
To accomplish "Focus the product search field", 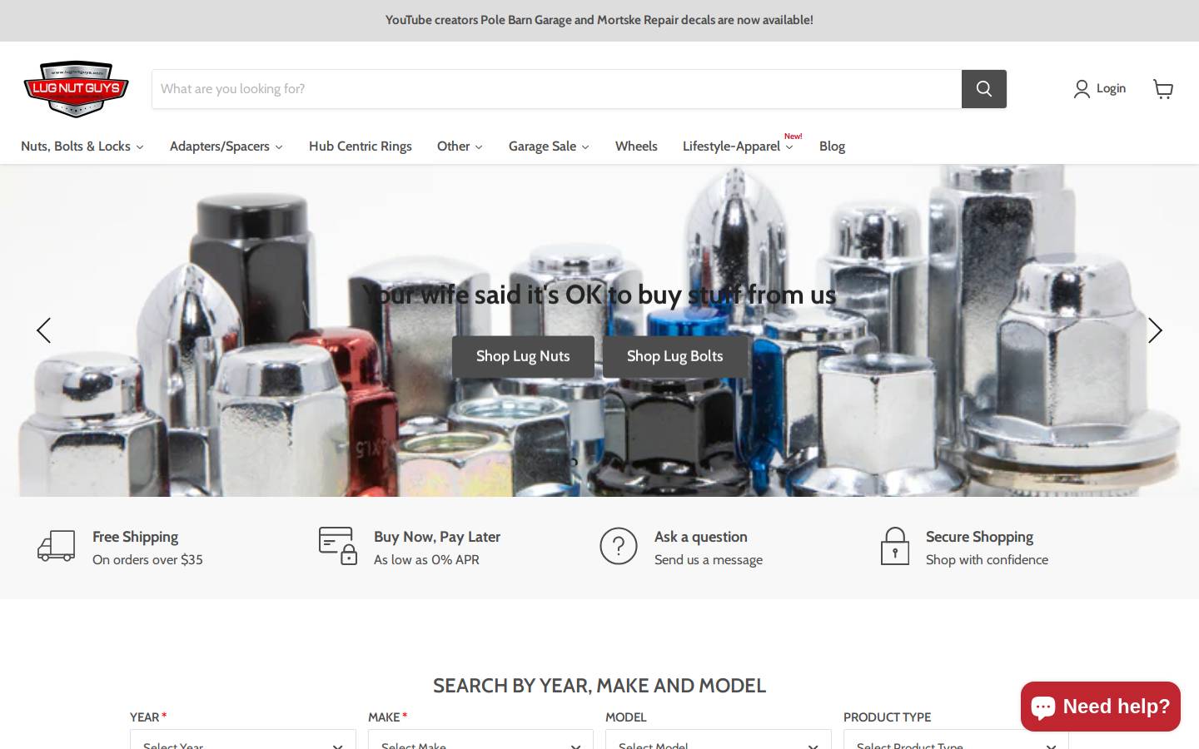I will (556, 89).
